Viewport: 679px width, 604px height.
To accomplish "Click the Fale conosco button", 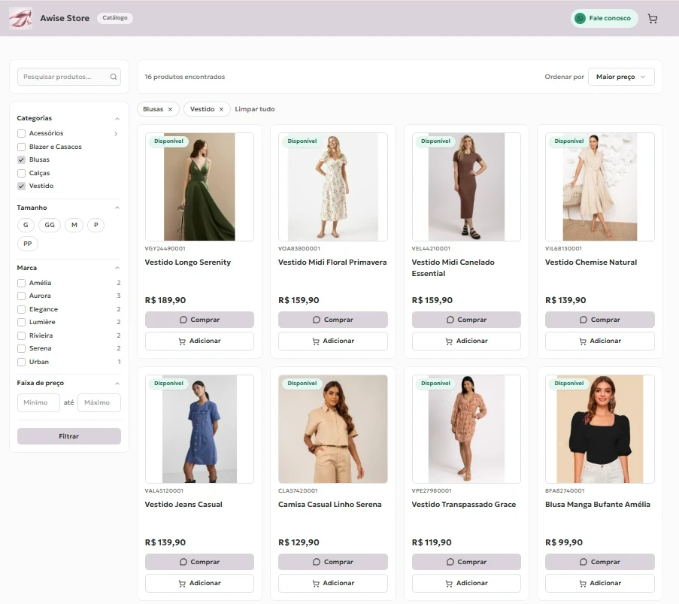I will (604, 18).
